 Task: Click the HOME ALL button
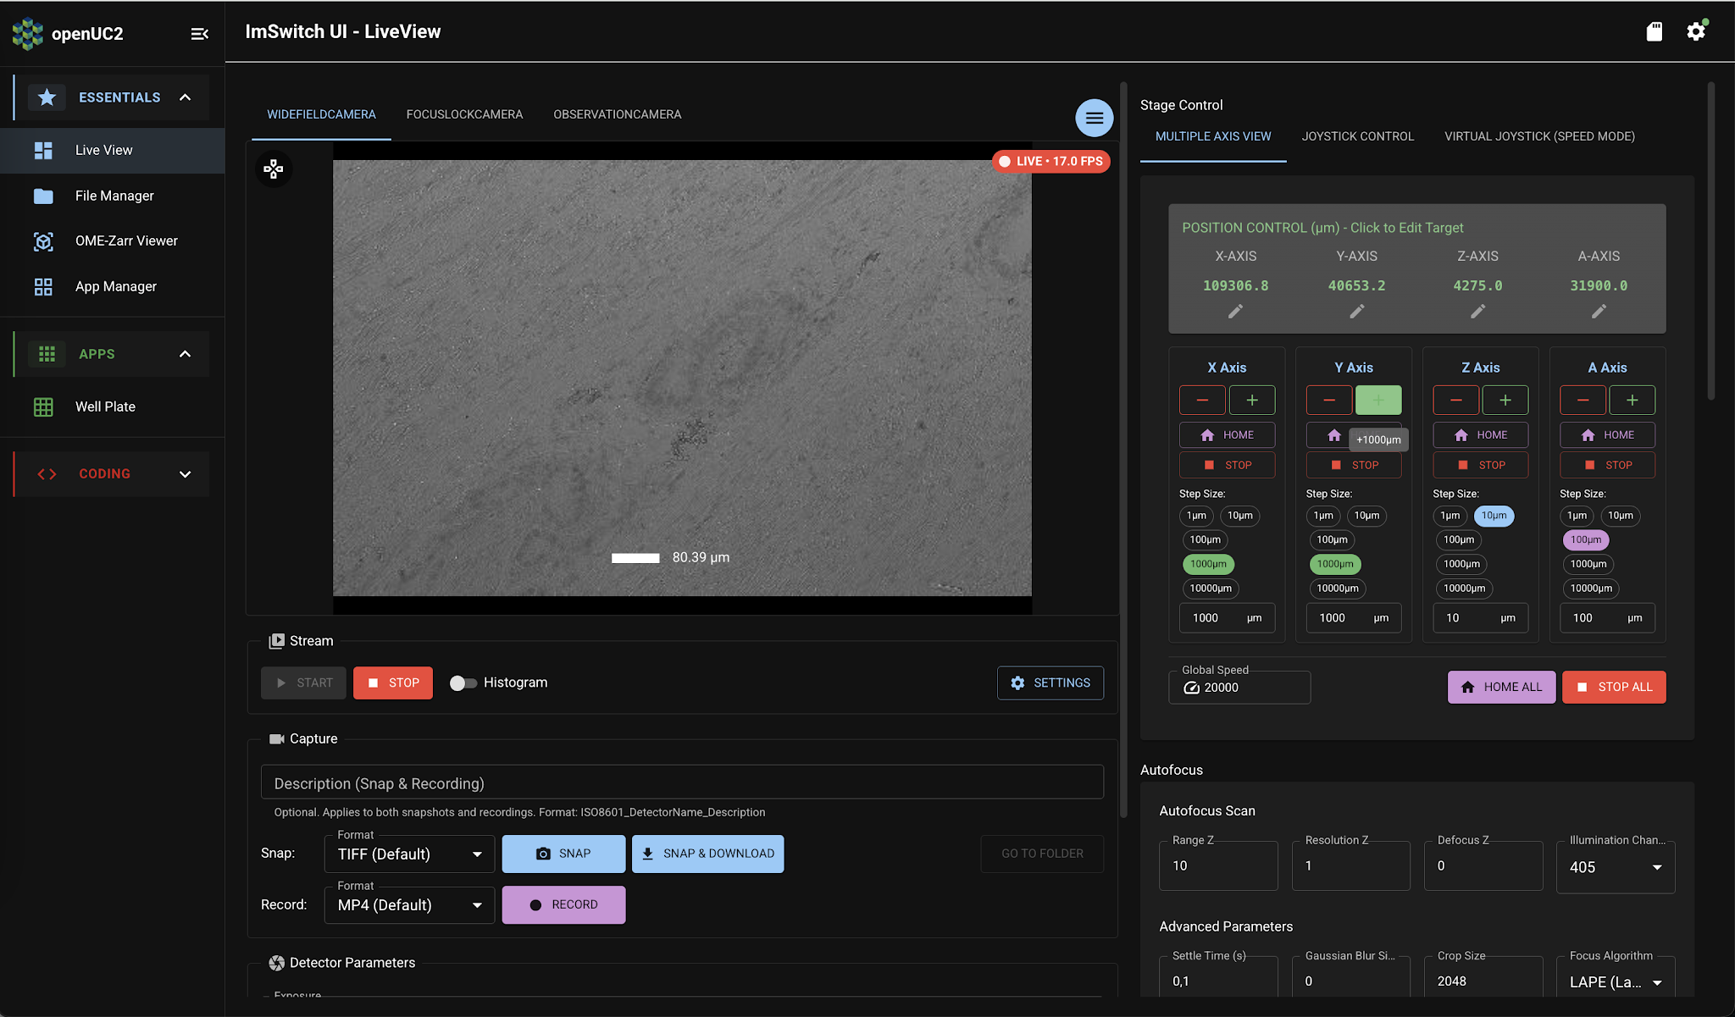(1500, 687)
